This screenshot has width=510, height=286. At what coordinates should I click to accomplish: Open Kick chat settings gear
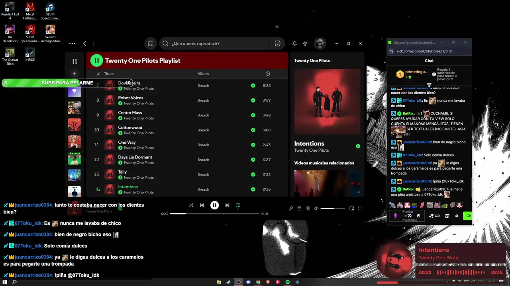457,216
